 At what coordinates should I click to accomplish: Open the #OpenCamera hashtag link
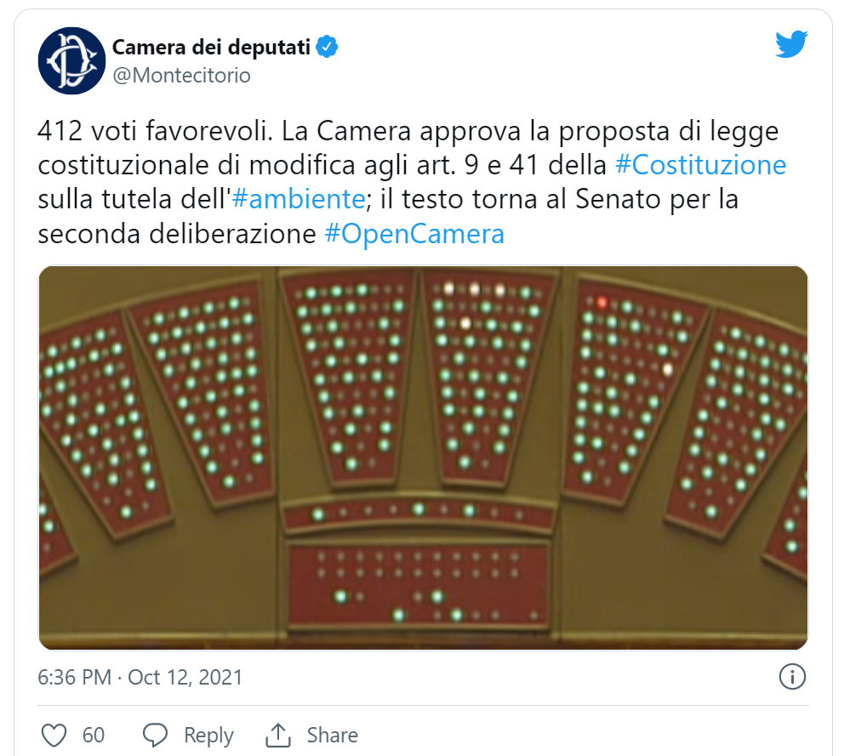(x=414, y=234)
